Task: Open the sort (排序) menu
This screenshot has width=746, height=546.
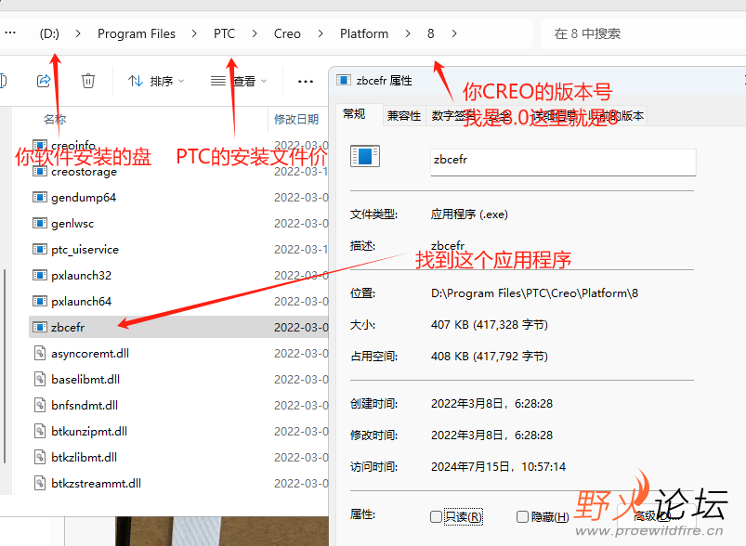Action: click(155, 82)
